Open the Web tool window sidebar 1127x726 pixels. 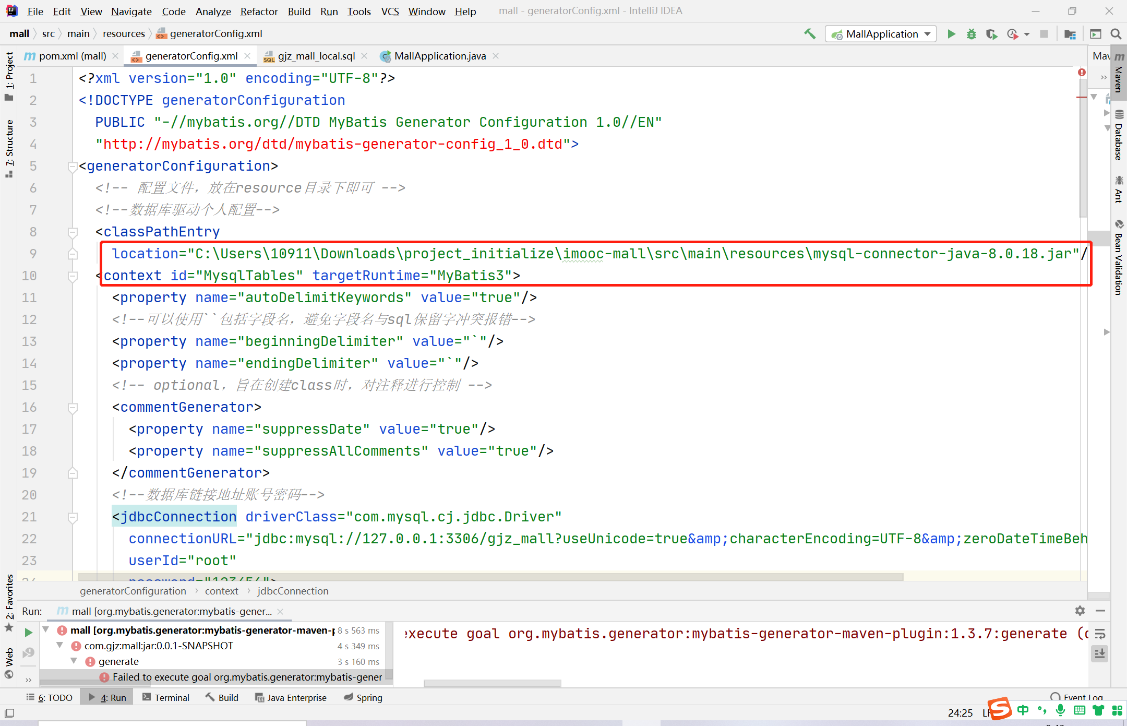[x=9, y=663]
